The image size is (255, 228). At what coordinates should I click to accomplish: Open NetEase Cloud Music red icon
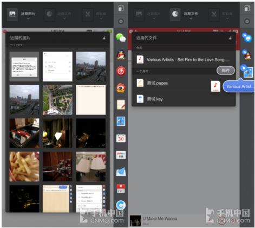coord(121,71)
